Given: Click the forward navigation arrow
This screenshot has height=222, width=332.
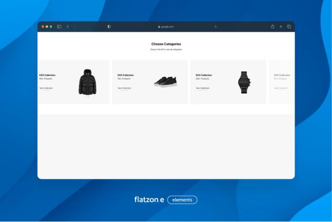Looking at the screenshot, I should [74, 27].
